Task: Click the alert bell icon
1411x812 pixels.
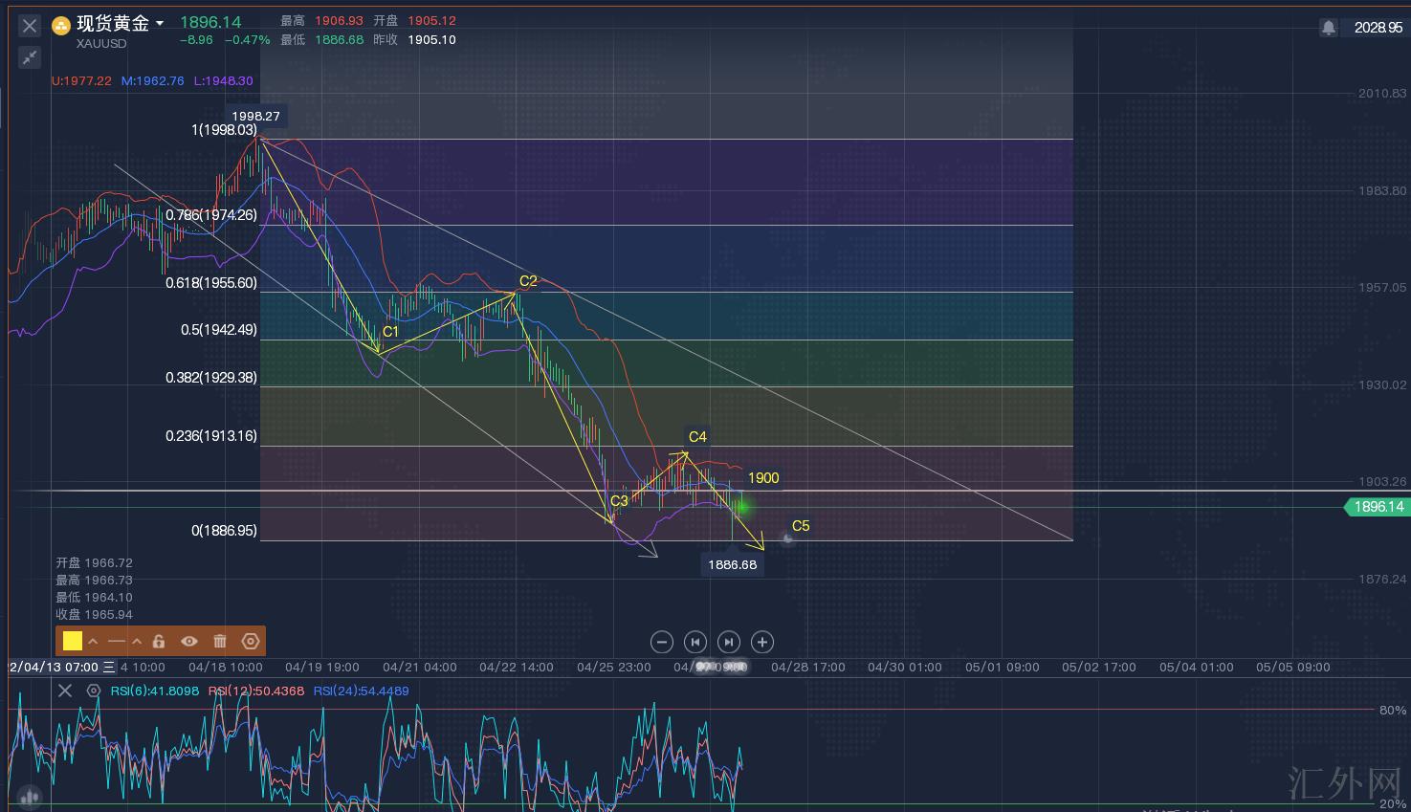Action: (1328, 28)
